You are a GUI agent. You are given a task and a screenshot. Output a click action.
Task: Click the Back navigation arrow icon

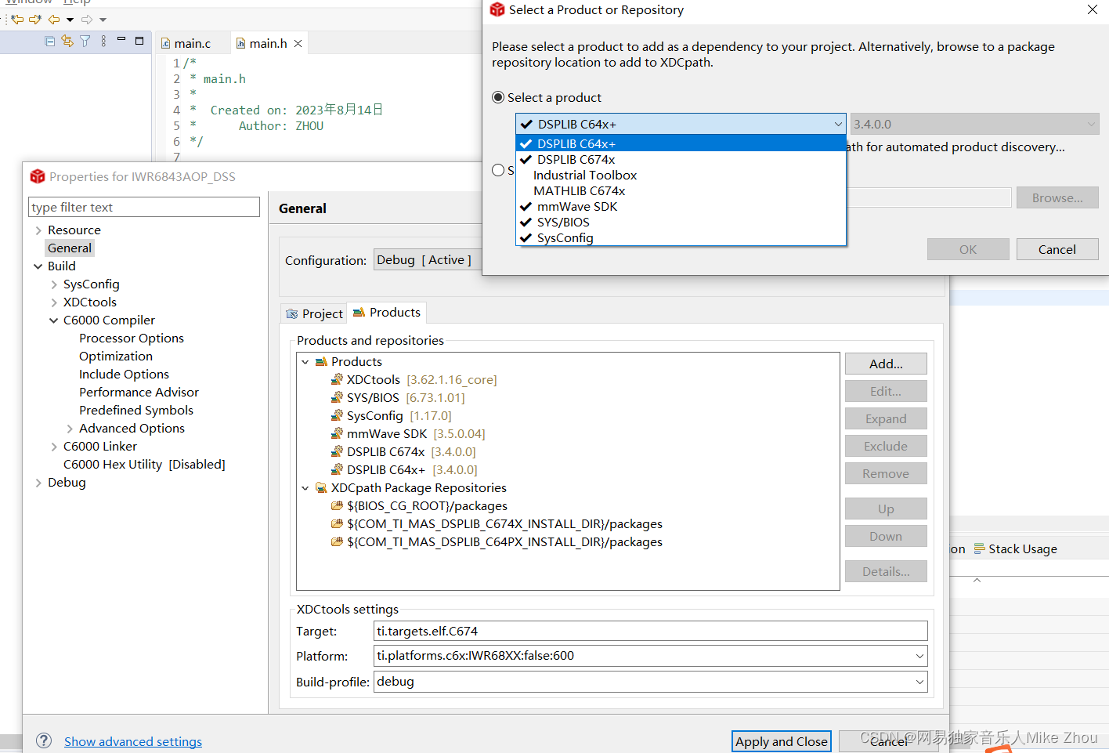54,20
